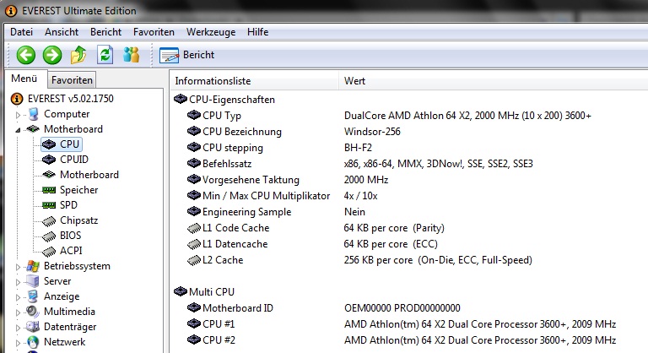This screenshot has width=648, height=353.
Task: Expand the Netzwerk tree node
Action: [19, 343]
